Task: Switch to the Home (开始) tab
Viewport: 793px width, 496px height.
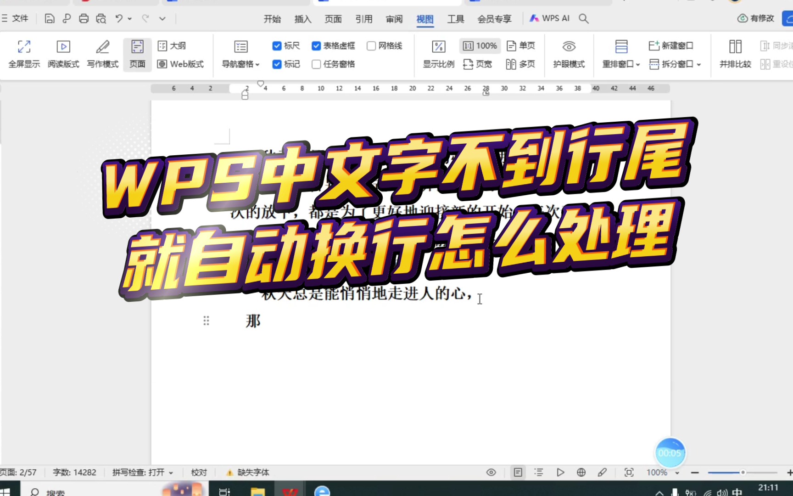Action: tap(272, 19)
